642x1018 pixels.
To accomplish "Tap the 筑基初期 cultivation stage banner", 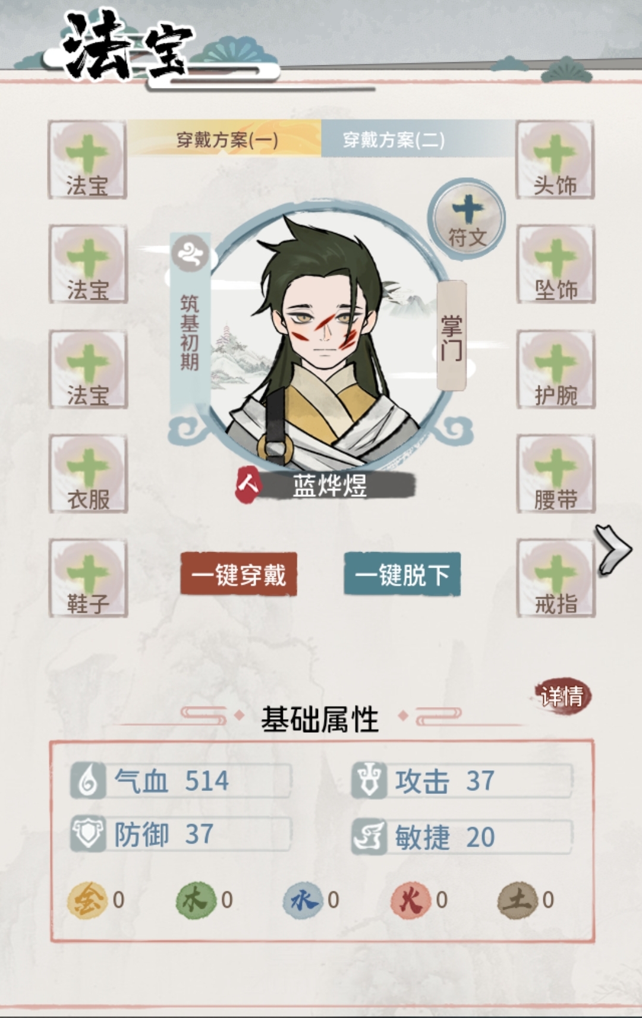I will click(190, 324).
